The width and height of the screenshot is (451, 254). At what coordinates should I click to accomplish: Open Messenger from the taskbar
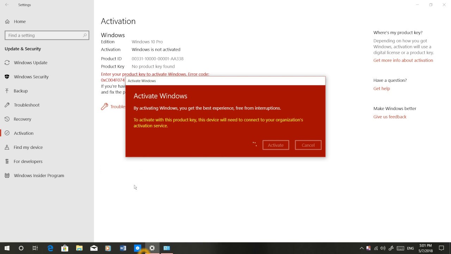pyautogui.click(x=137, y=248)
